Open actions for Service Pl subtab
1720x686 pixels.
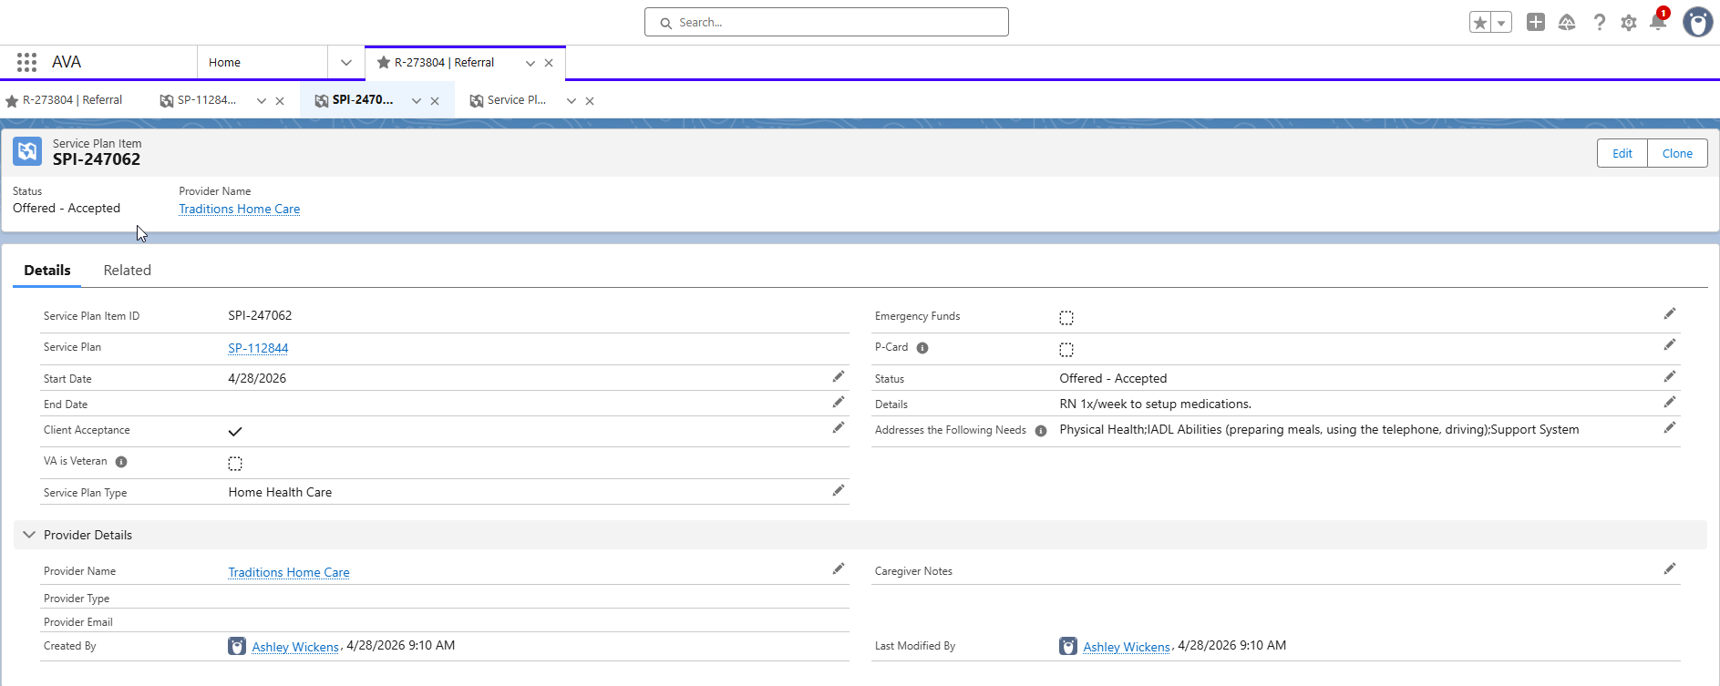point(572,101)
